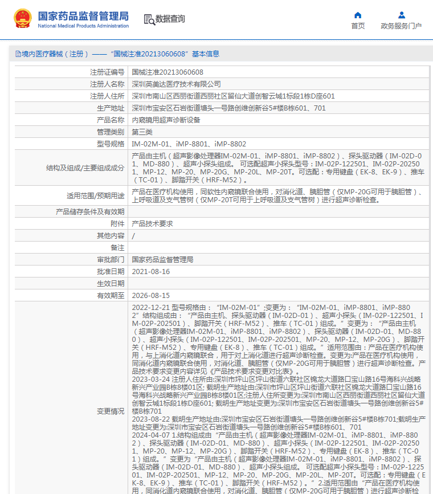The image size is (433, 494).
Task: Click the 审批部门 label
Action: pos(111,260)
